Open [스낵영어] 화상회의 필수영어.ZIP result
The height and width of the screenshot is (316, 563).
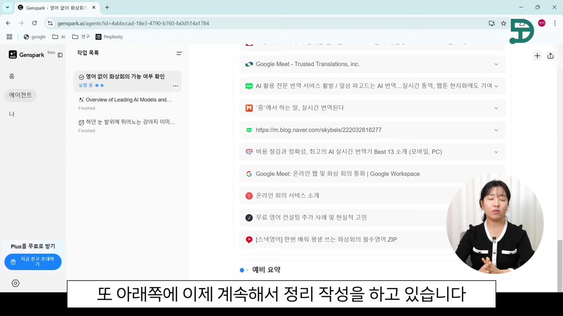tap(326, 240)
